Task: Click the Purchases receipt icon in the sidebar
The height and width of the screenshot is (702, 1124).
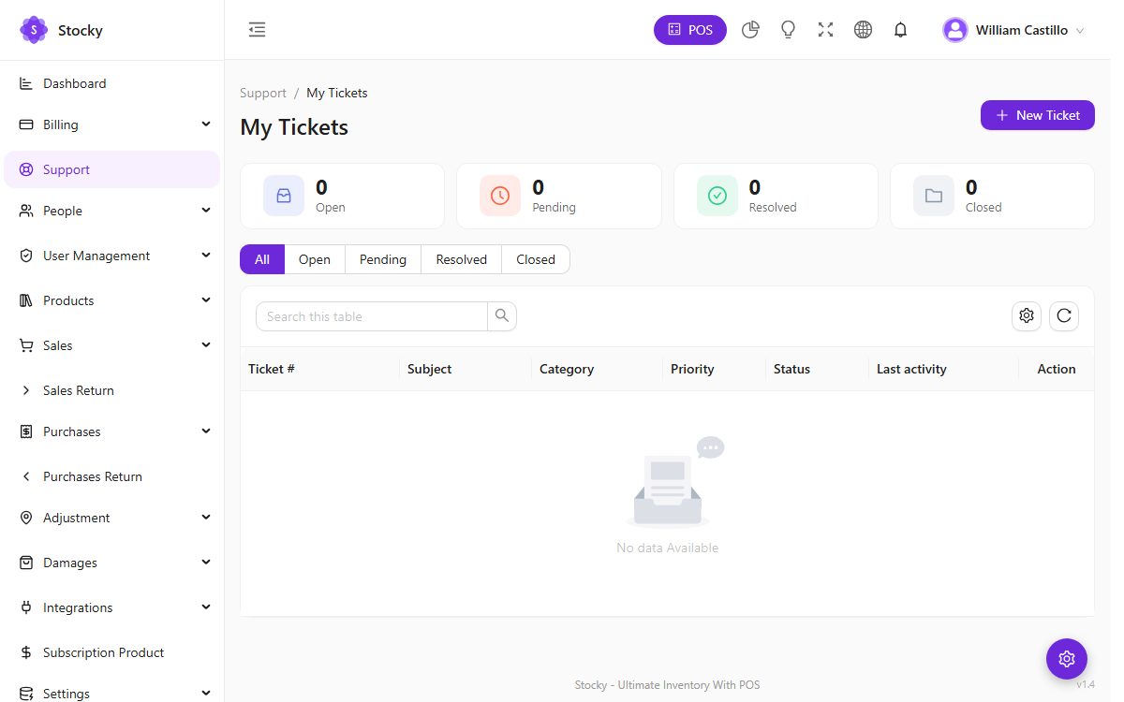Action: point(26,431)
